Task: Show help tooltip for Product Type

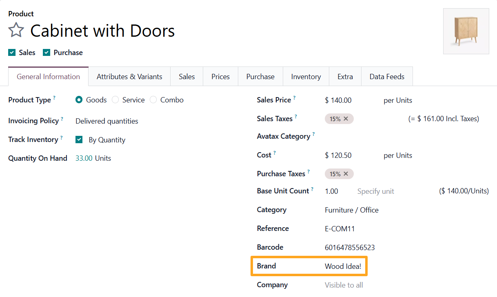Action: coord(54,98)
